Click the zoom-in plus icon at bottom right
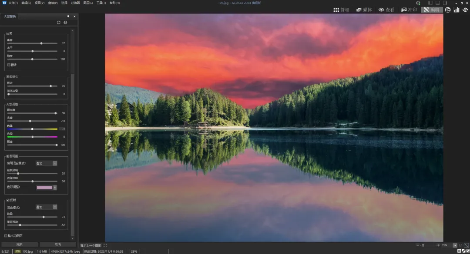The height and width of the screenshot is (254, 470). click(x=439, y=245)
